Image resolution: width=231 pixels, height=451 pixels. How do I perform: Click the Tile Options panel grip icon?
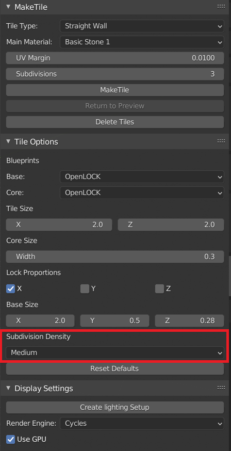pos(221,141)
